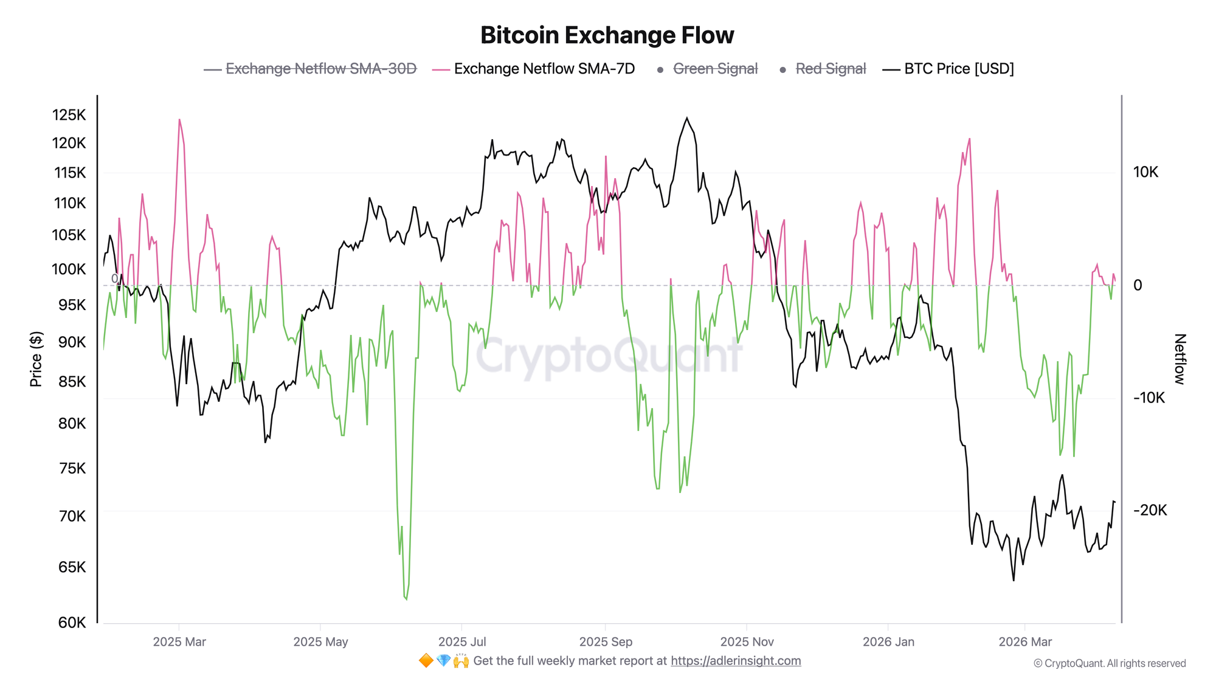Image resolution: width=1216 pixels, height=684 pixels.
Task: Click the CryptoQuant copyright notice text
Action: pyautogui.click(x=1110, y=663)
